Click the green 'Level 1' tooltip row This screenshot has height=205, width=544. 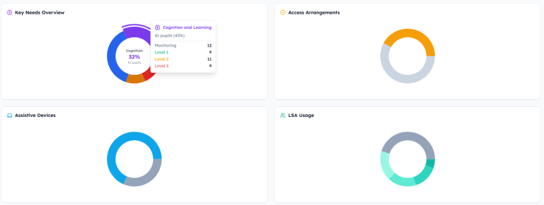(183, 53)
